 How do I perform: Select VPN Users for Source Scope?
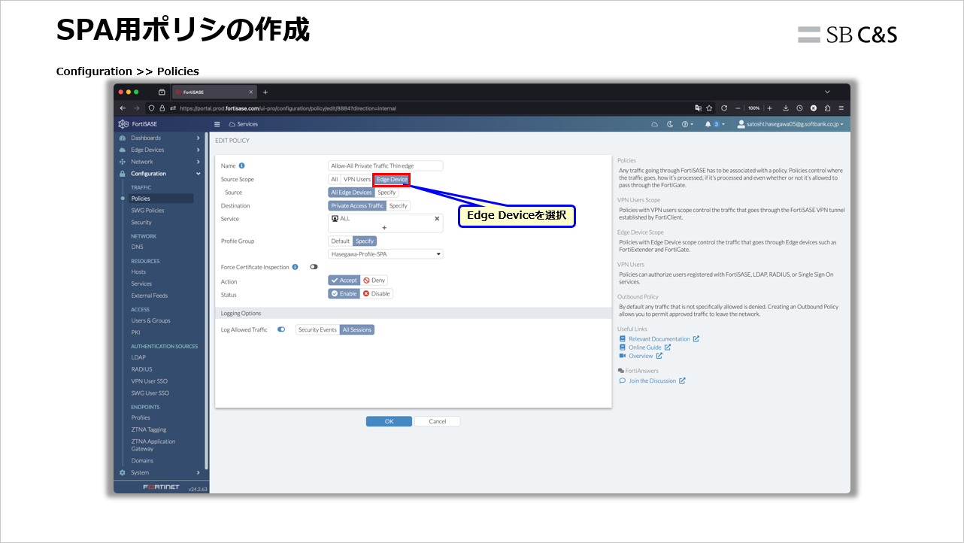[x=357, y=180]
